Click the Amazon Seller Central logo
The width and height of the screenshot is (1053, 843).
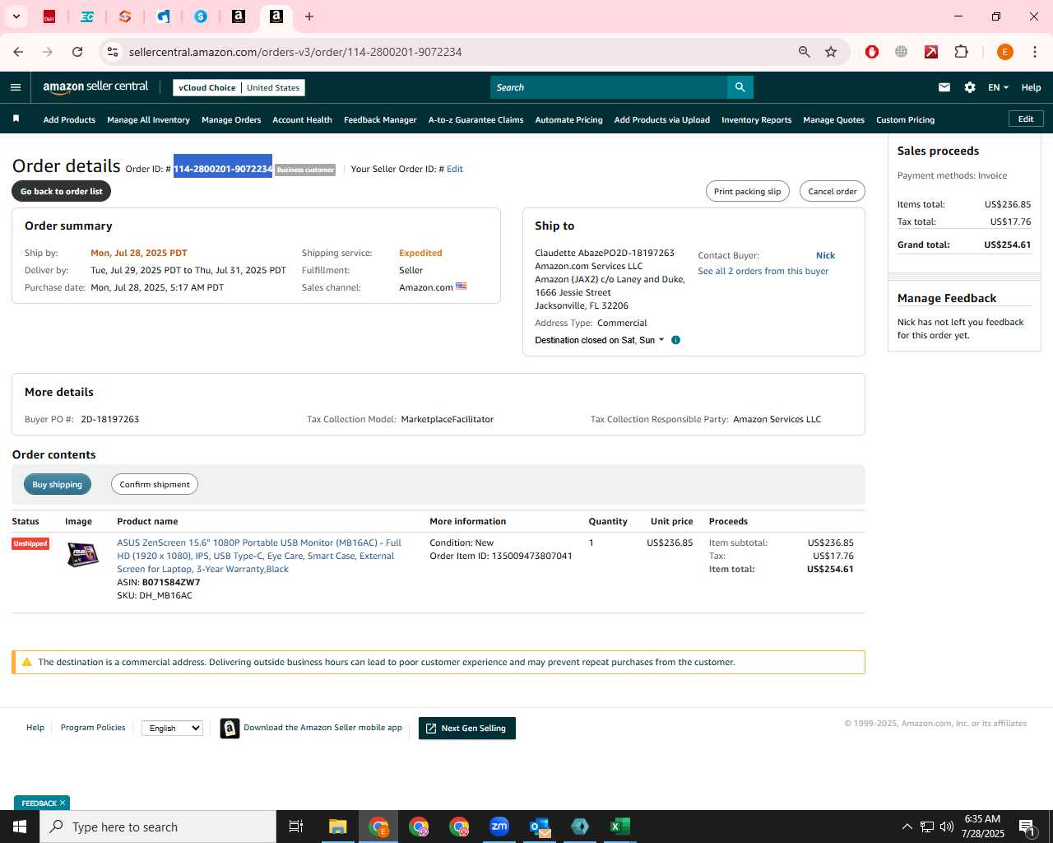[x=95, y=86]
